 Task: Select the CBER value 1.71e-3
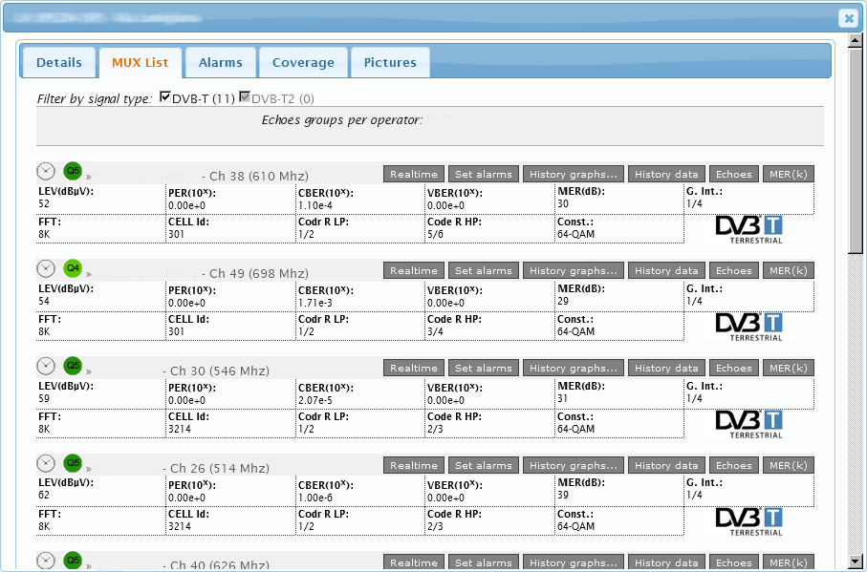click(316, 303)
